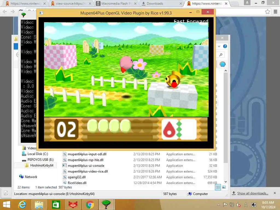The width and height of the screenshot is (280, 210).
Task: Click the tree icon on console window
Action: [x=24, y=15]
